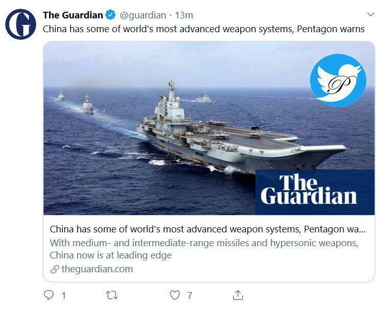379x309 pixels.
Task: Expand the tweet options chevron
Action: pos(370,14)
